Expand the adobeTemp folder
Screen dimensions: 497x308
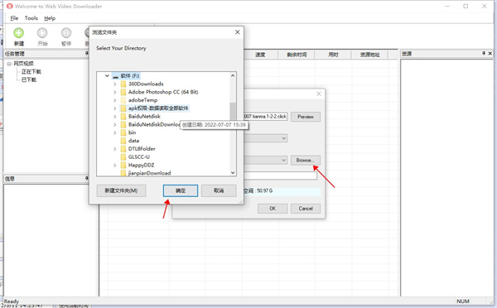(x=115, y=100)
